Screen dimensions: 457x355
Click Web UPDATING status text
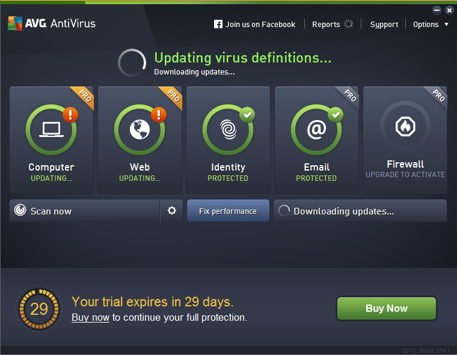pyautogui.click(x=140, y=178)
